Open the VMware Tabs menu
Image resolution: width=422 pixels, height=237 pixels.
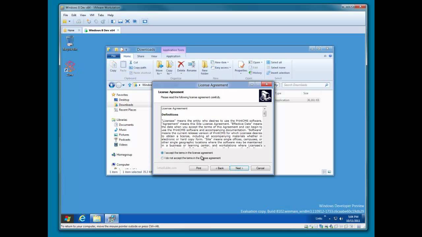(101, 15)
